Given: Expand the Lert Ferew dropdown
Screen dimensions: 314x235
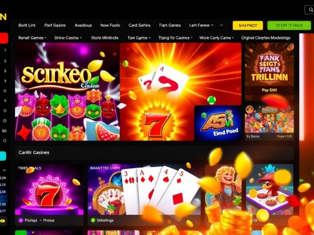Looking at the screenshot, I should click(x=201, y=26).
